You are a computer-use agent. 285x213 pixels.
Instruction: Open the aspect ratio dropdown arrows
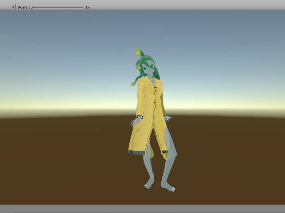pos(13,7)
